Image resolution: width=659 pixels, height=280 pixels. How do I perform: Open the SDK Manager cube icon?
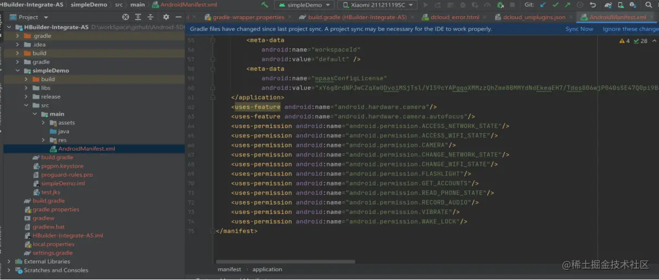633,5
